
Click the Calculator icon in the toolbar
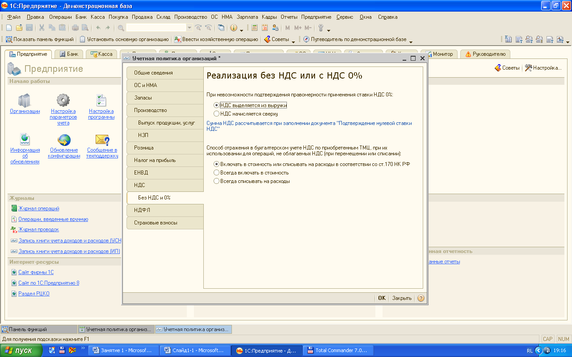pyautogui.click(x=254, y=28)
